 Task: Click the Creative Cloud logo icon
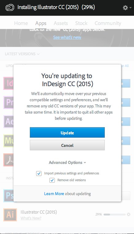tap(10, 7)
